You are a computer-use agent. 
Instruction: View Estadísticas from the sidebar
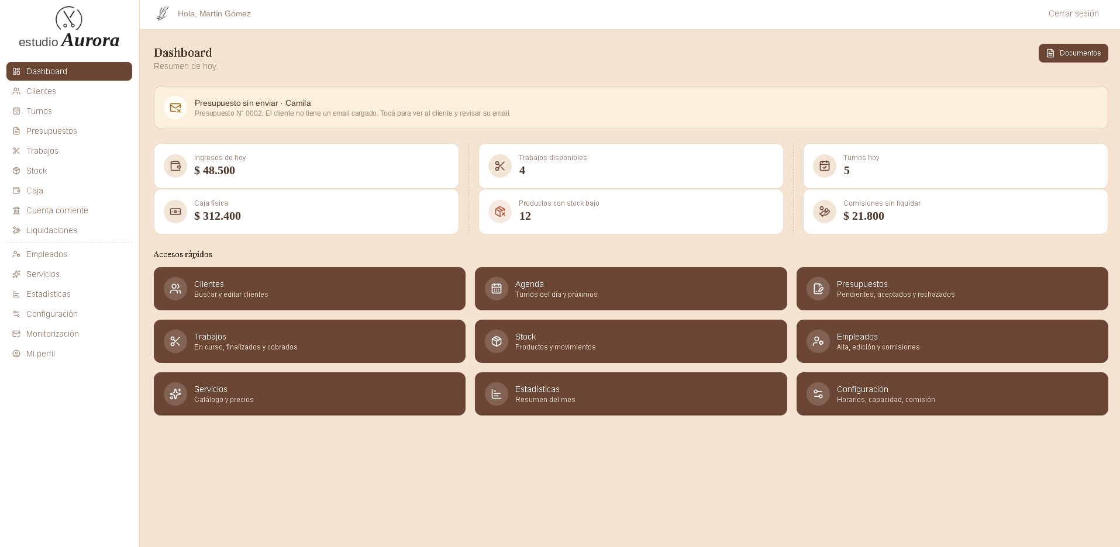69,294
